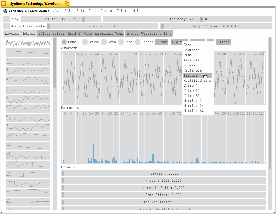Select the Eraser tool radio button
Image resolution: width=276 pixels, height=214 pixels.
pyautogui.click(x=137, y=42)
